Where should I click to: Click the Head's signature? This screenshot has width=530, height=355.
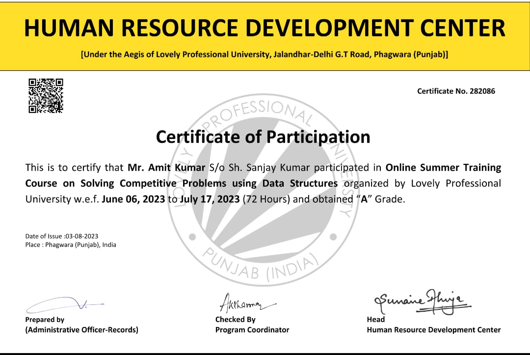423,301
